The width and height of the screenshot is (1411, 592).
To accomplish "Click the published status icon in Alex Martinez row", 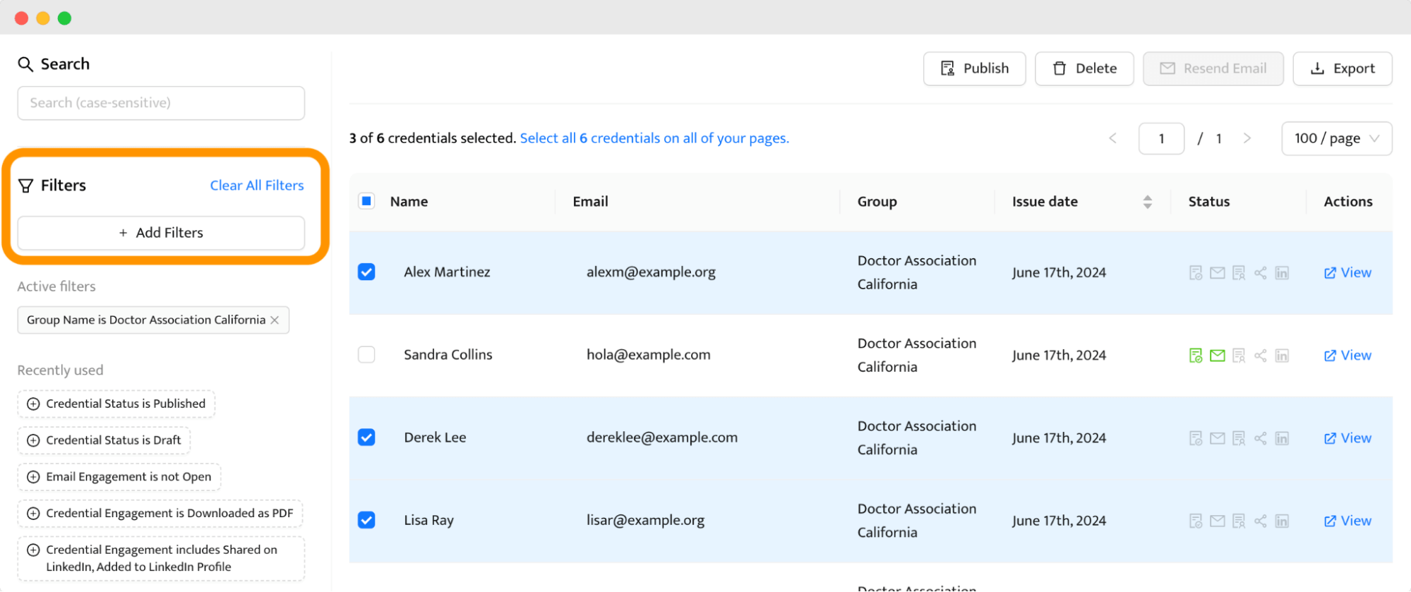I will pos(1195,273).
